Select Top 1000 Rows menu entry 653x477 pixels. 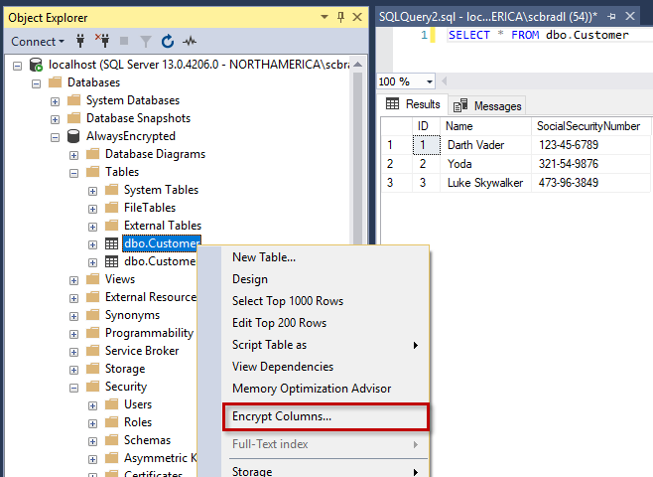click(287, 301)
